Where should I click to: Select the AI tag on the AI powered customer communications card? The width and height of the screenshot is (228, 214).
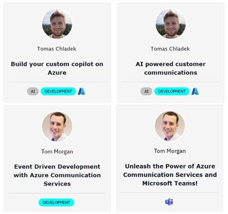[146, 92]
